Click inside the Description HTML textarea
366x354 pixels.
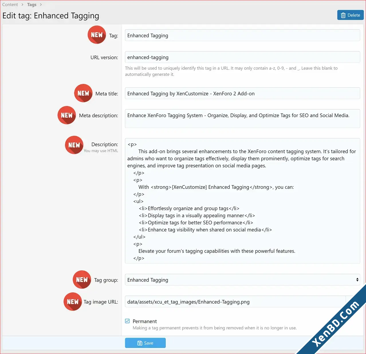tap(242, 201)
